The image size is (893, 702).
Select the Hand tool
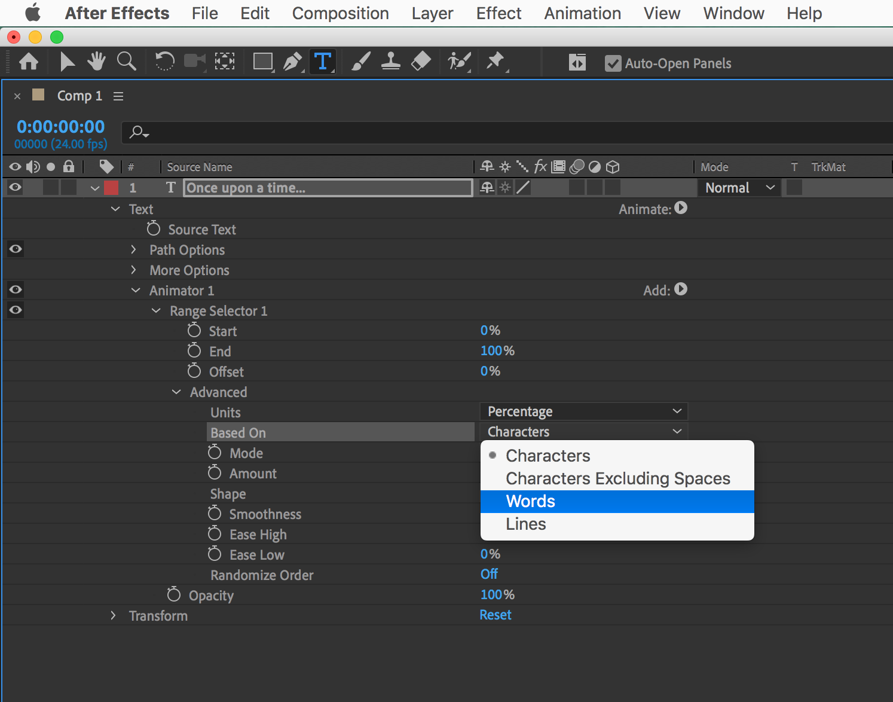pyautogui.click(x=96, y=61)
